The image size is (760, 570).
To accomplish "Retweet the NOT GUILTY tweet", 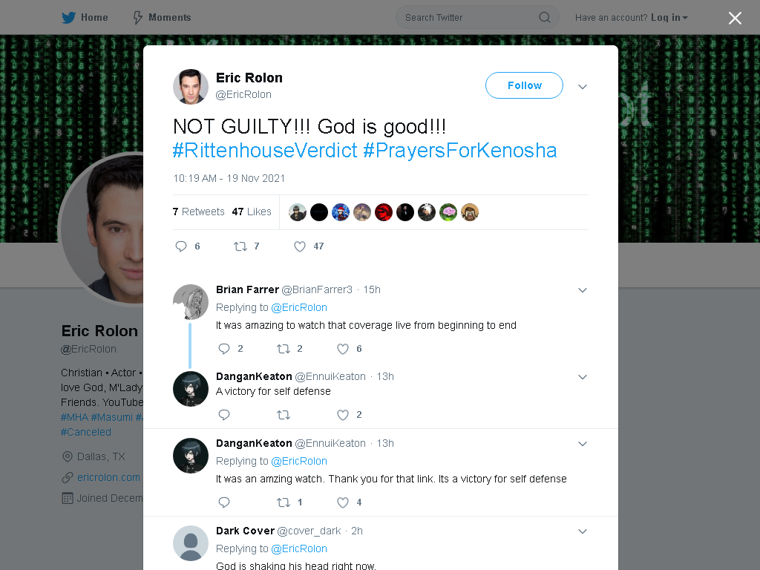I will (240, 246).
